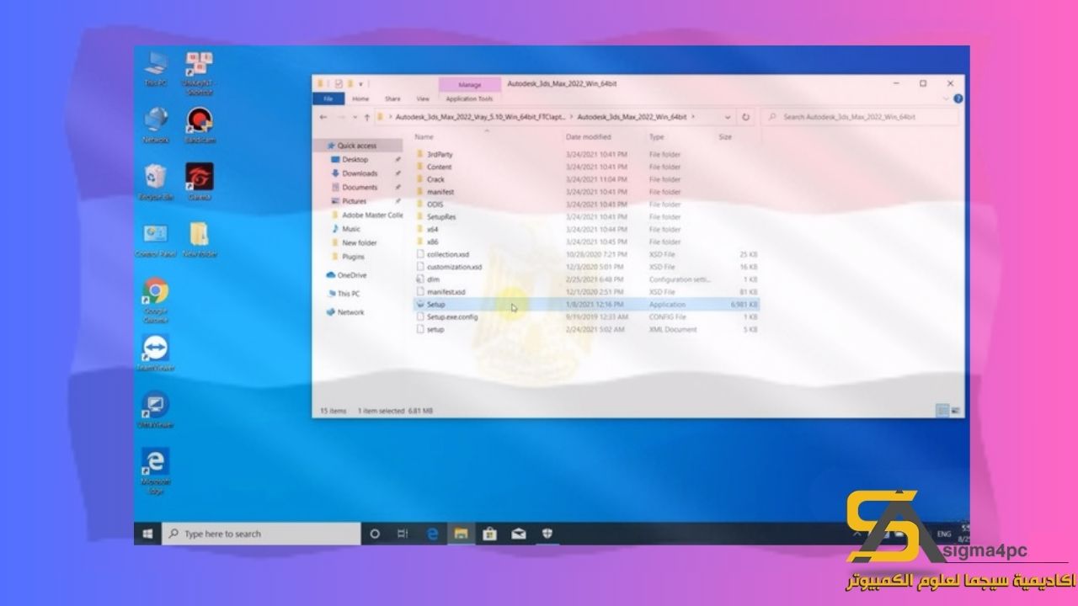Open the Application Tools tab
Viewport: 1078px width, 606px height.
[470, 98]
